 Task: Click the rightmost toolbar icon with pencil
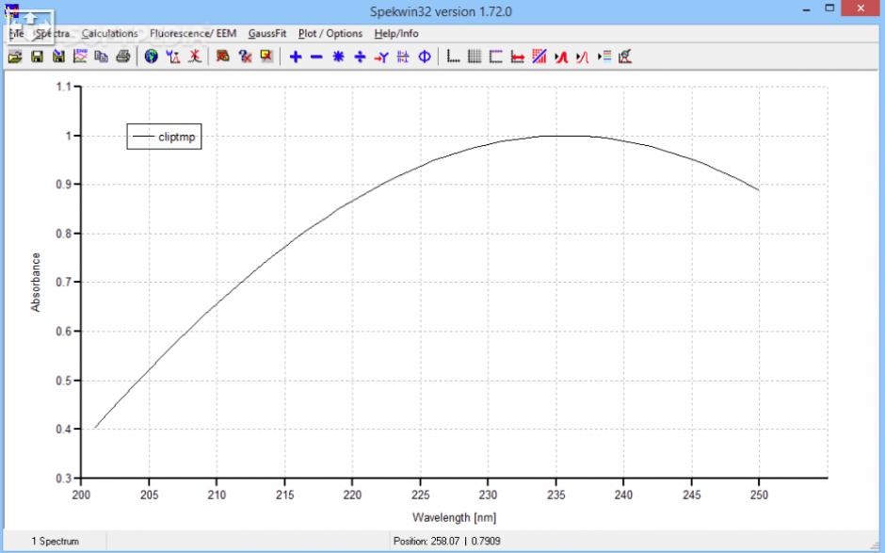coord(625,57)
